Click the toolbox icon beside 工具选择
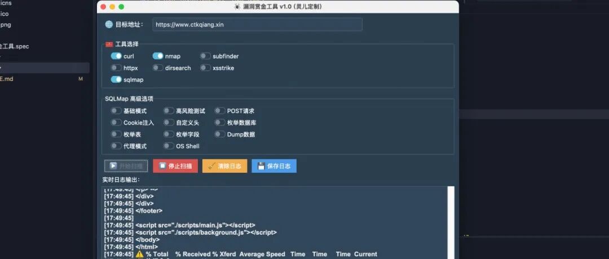Viewport: 609px width, 259px height. pos(109,44)
